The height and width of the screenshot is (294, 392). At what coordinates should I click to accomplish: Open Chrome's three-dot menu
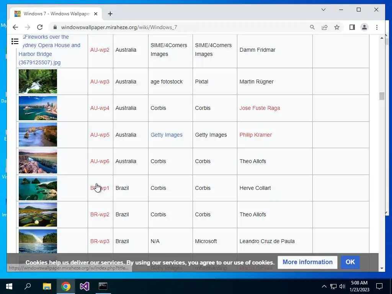tap(377, 27)
